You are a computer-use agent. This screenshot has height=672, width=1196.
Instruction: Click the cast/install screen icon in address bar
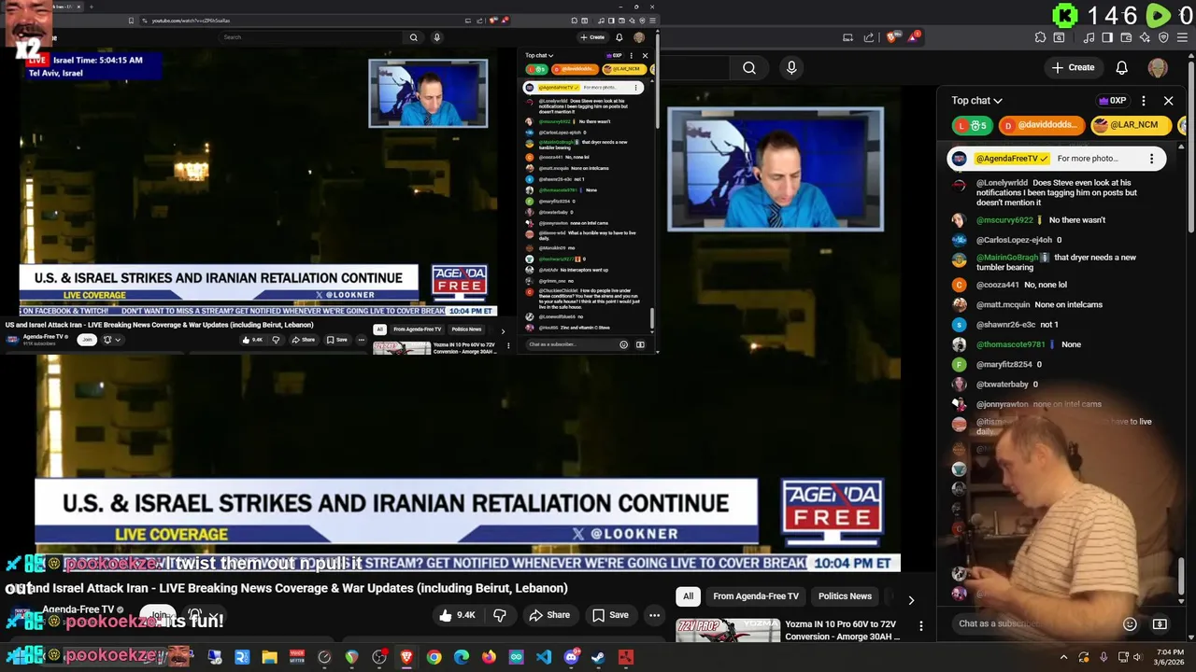pos(847,37)
